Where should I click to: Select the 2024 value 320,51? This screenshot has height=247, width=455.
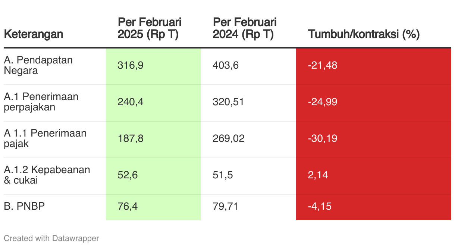pyautogui.click(x=228, y=102)
